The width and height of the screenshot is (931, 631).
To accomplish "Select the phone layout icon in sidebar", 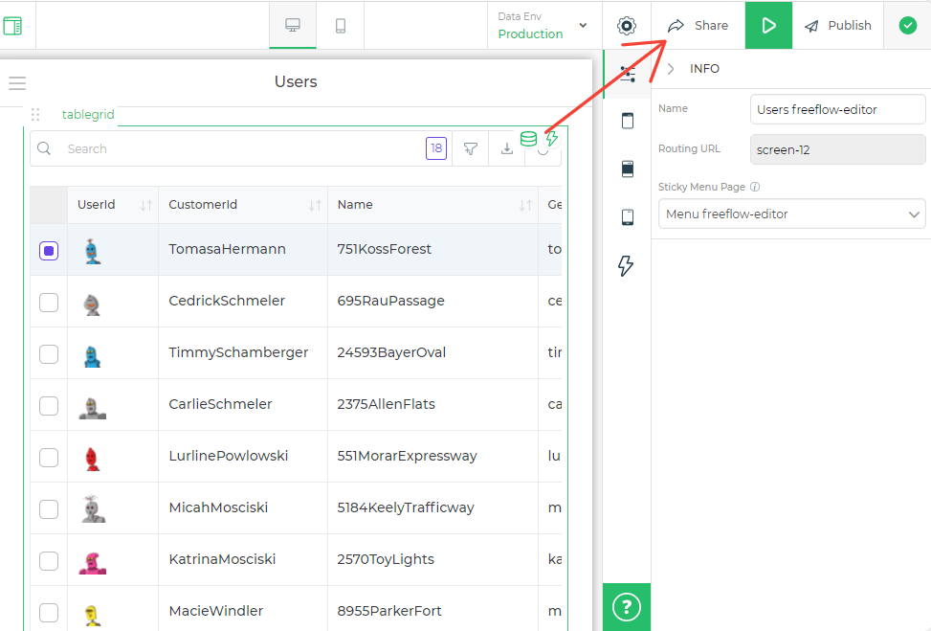I will tap(628, 216).
